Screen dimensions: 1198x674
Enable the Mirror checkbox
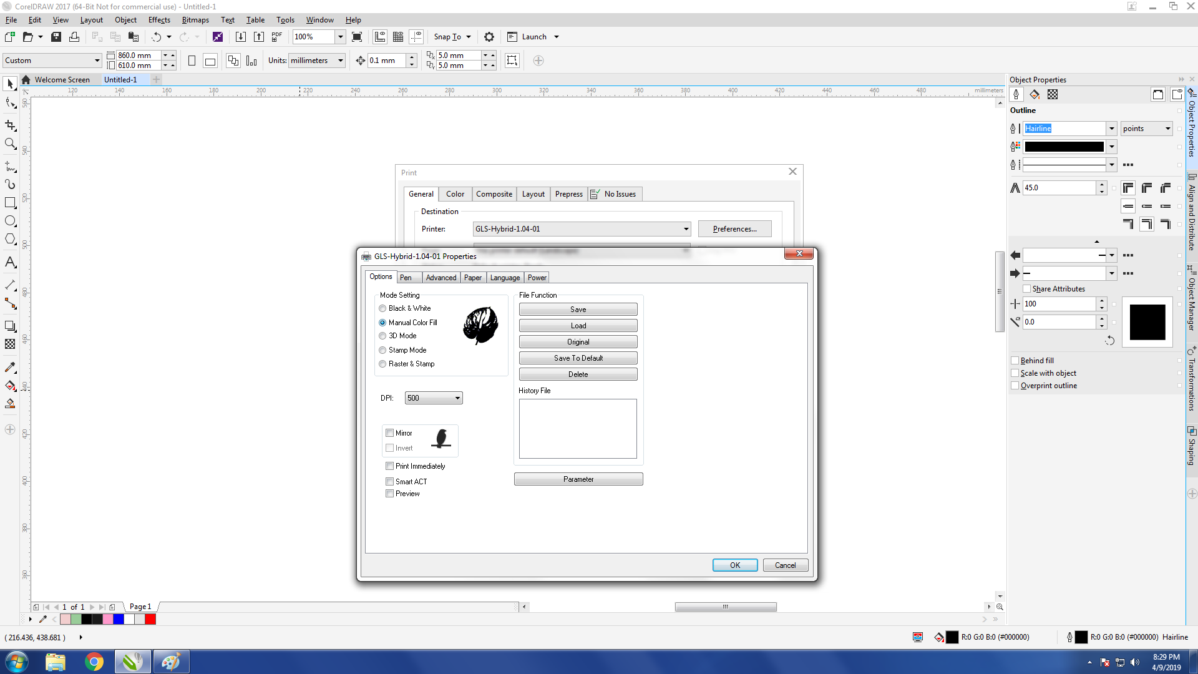389,433
